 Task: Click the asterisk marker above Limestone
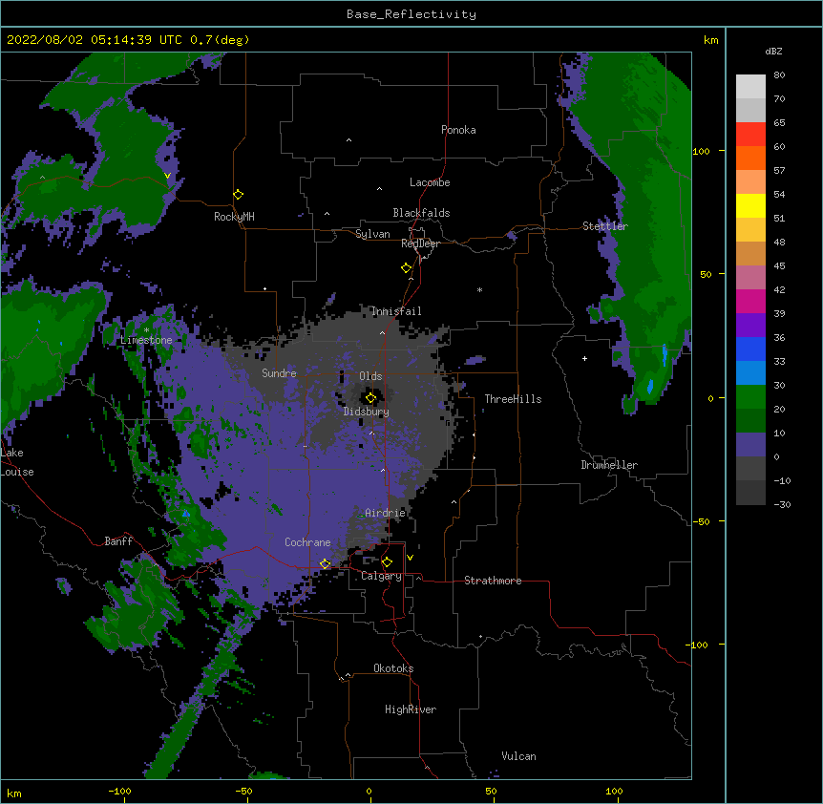point(146,330)
